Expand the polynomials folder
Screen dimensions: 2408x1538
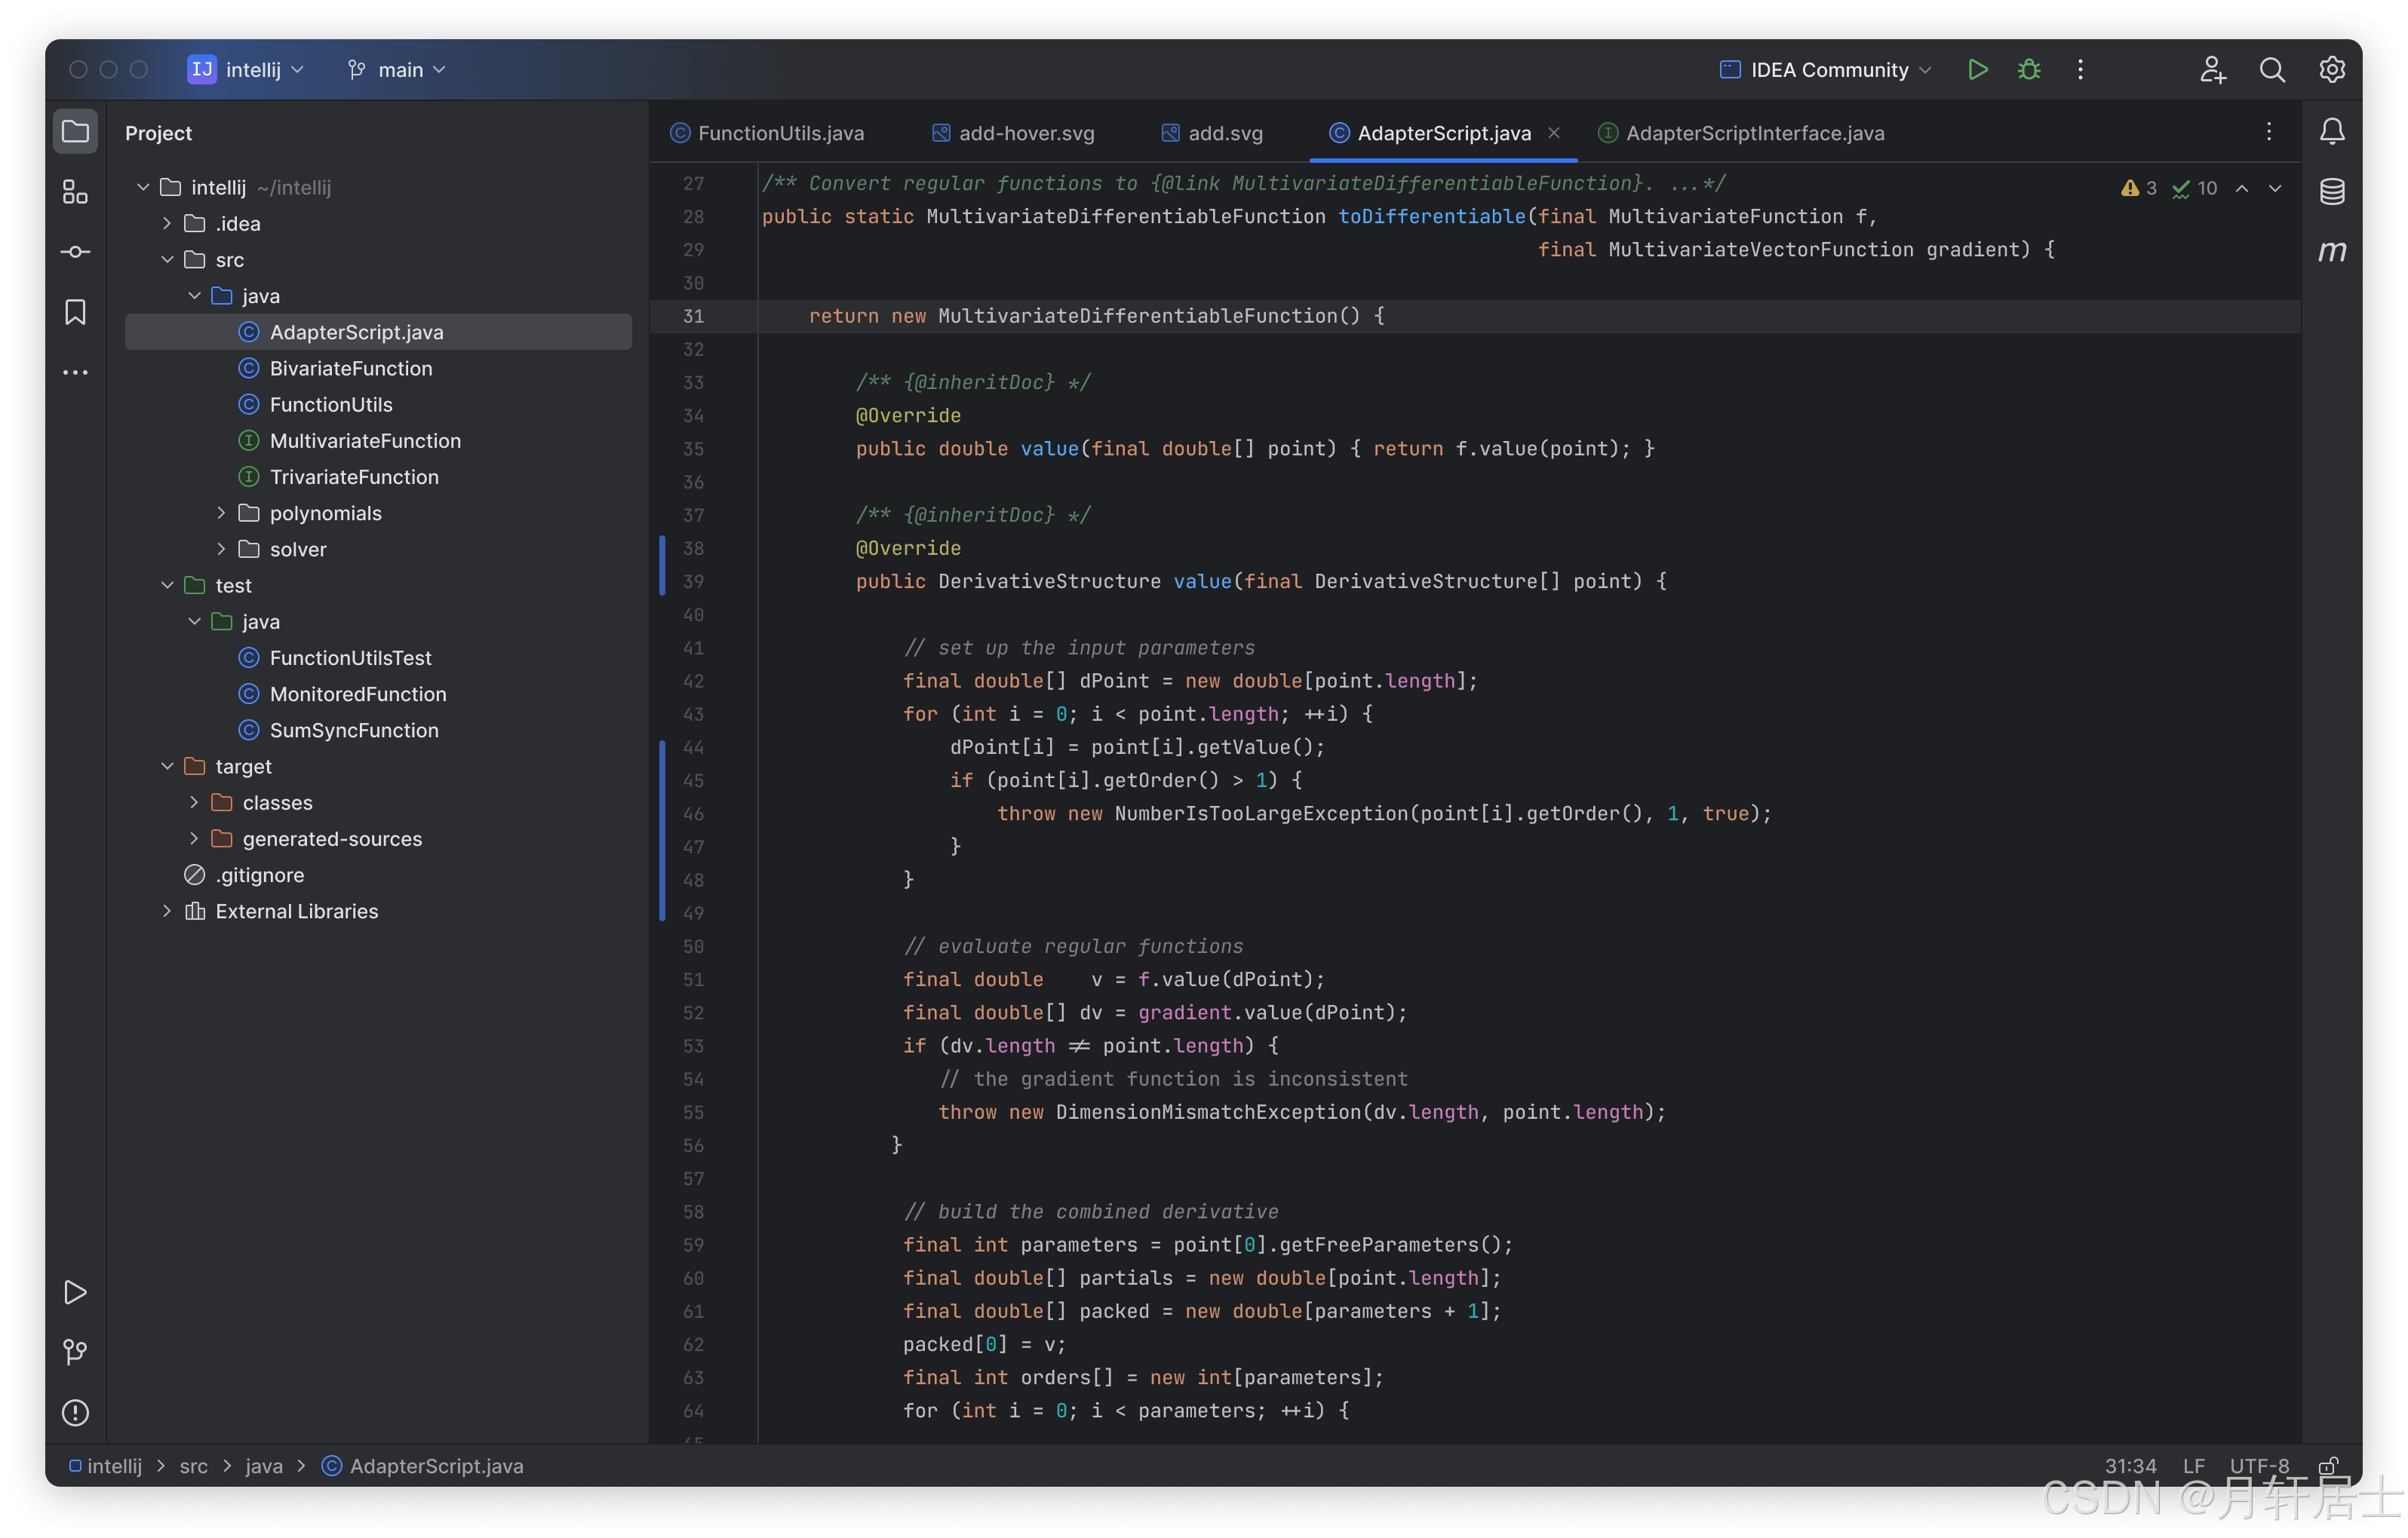pos(221,513)
